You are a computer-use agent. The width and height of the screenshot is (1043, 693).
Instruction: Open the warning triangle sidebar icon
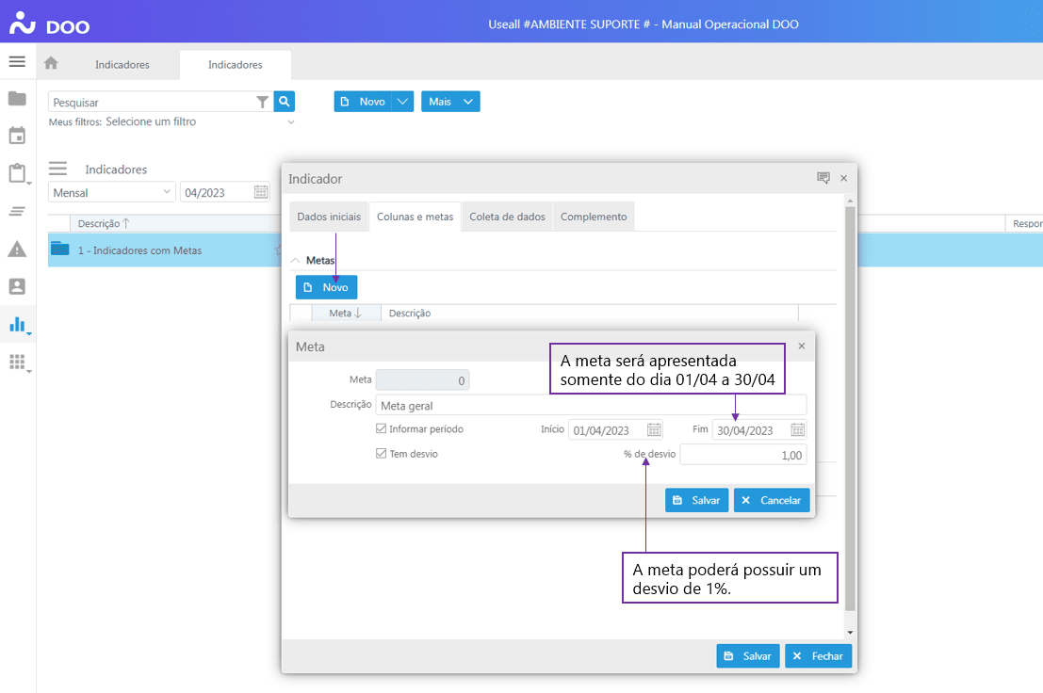17,249
